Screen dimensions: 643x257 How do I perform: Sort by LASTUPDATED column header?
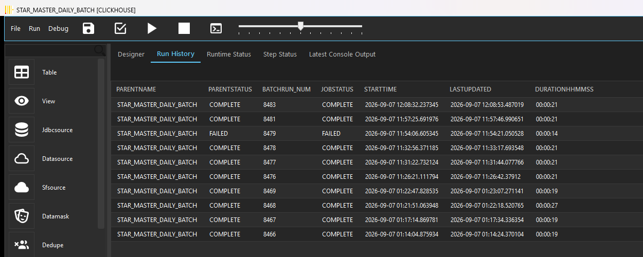(x=470, y=89)
